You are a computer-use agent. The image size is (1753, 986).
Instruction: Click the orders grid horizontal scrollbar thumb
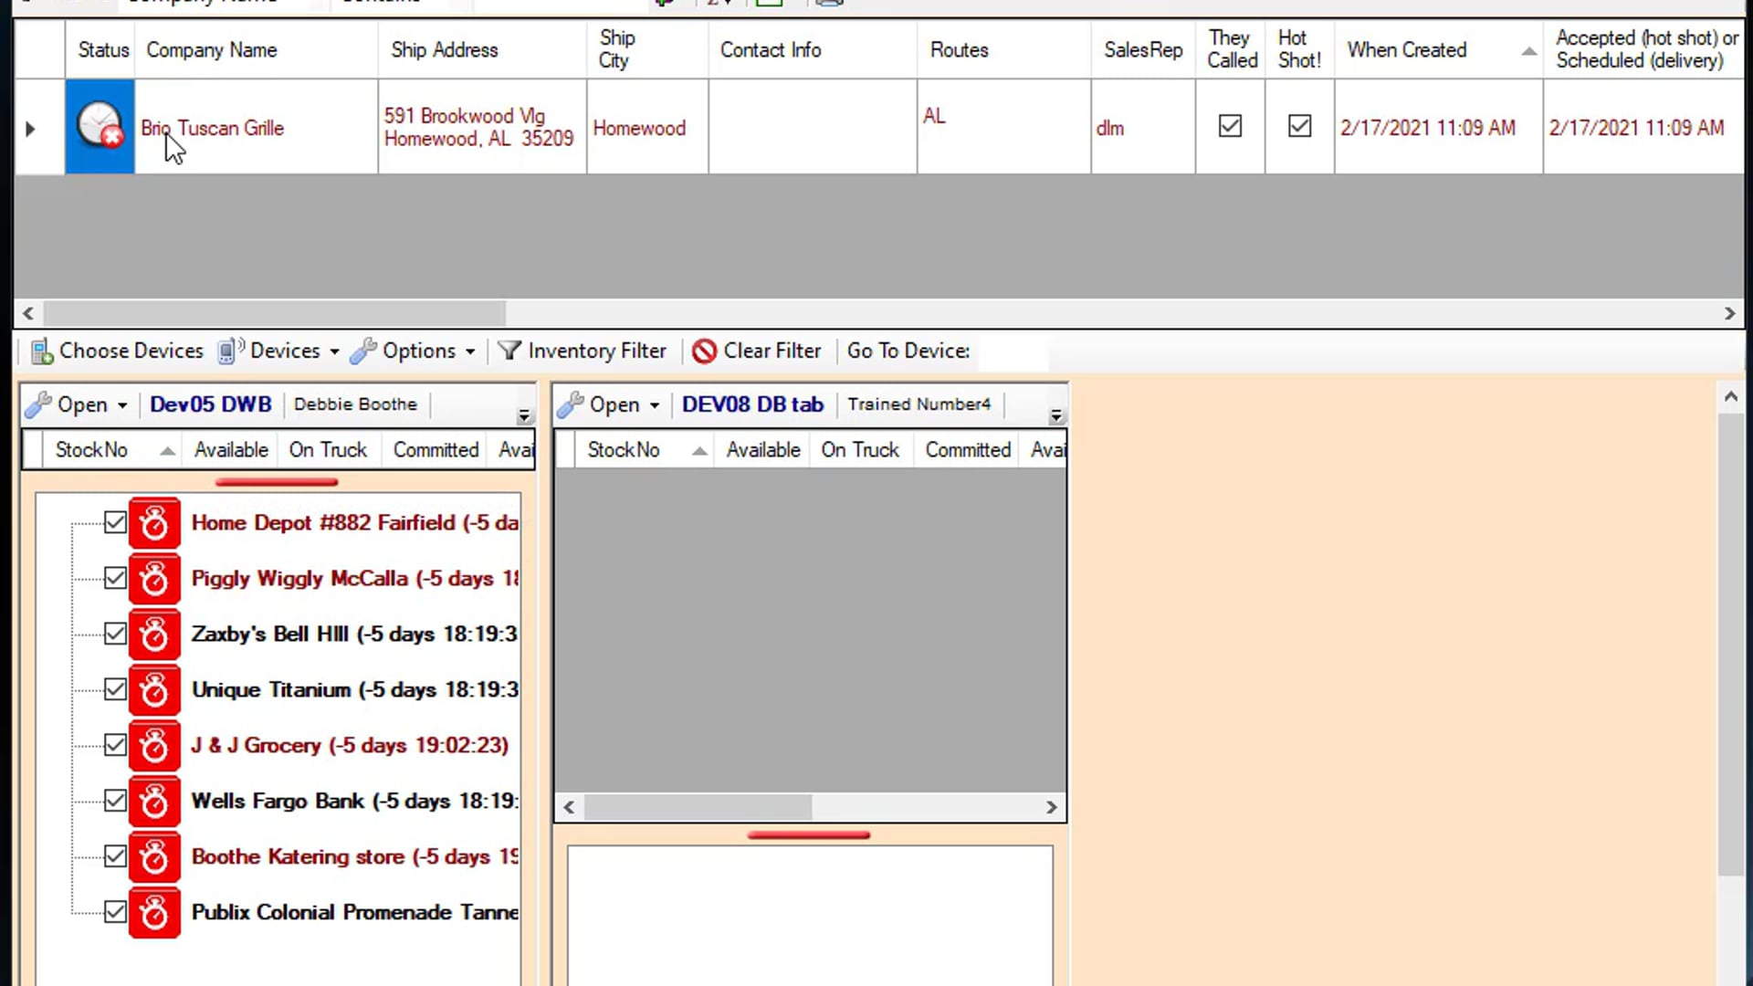pos(274,313)
